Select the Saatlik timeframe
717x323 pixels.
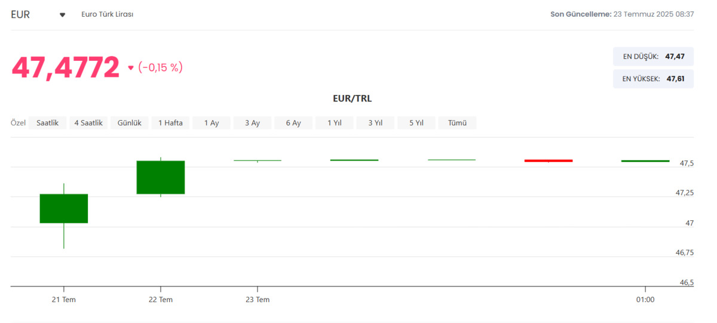click(x=47, y=123)
